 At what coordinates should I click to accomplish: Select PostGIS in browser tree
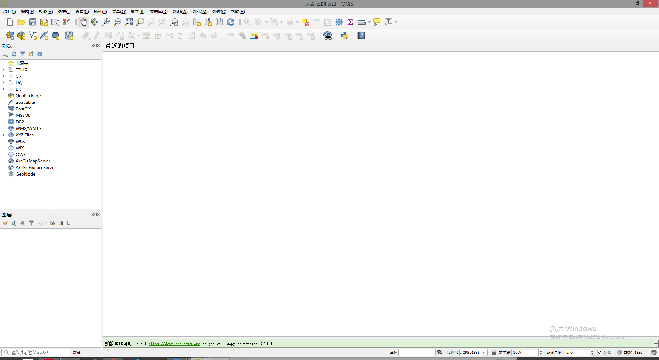coord(23,109)
